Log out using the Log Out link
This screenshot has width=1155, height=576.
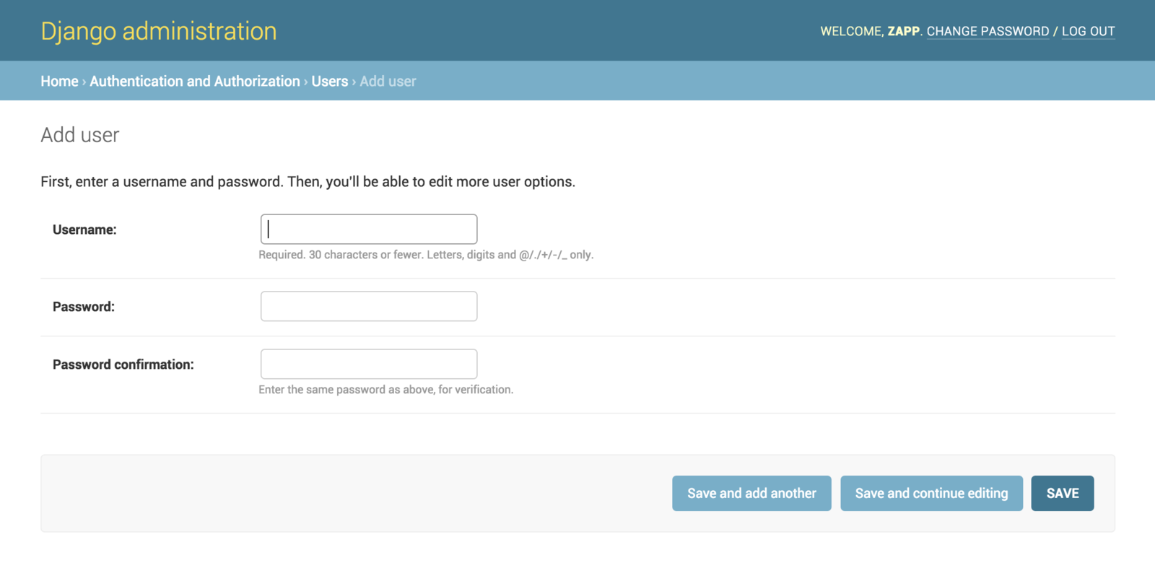[x=1088, y=31]
